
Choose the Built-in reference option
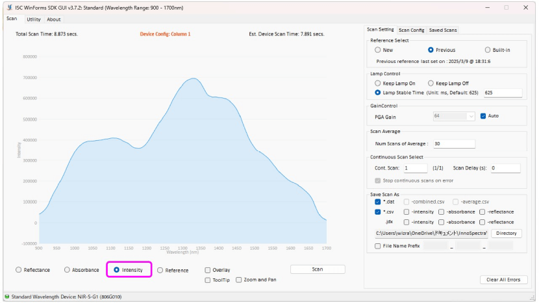pyautogui.click(x=488, y=50)
